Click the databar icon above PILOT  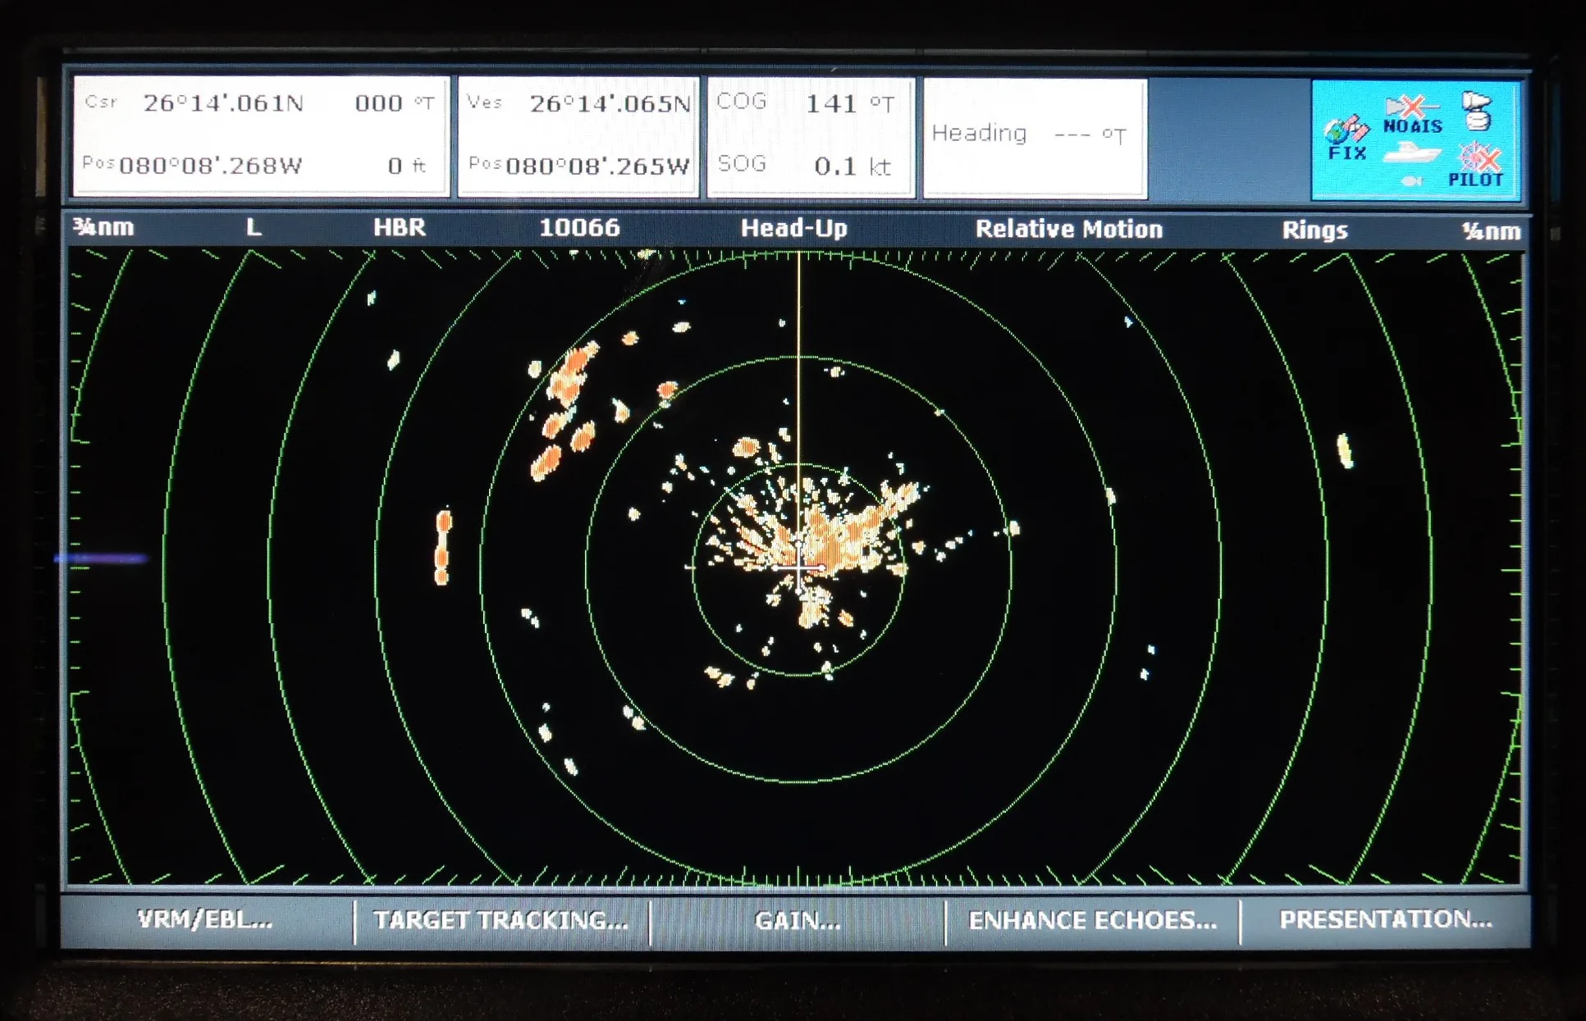point(1476,111)
